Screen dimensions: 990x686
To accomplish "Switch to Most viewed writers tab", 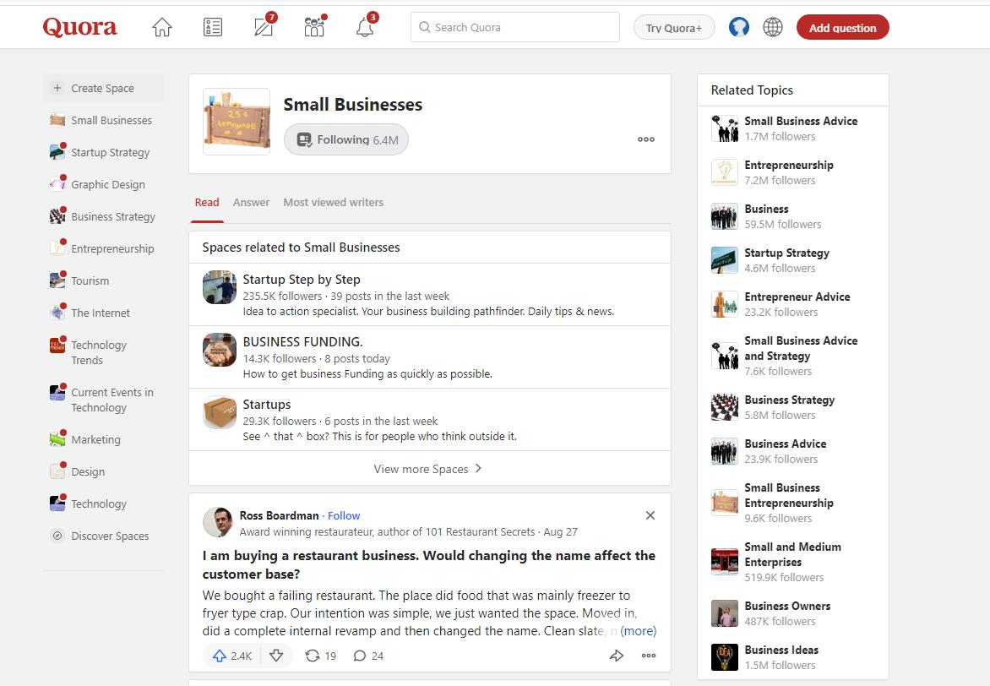I will (333, 203).
